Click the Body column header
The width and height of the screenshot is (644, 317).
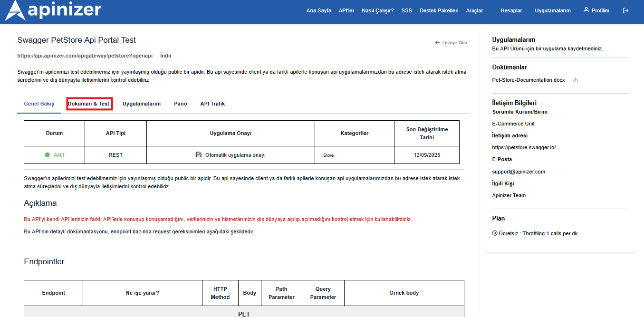click(250, 293)
